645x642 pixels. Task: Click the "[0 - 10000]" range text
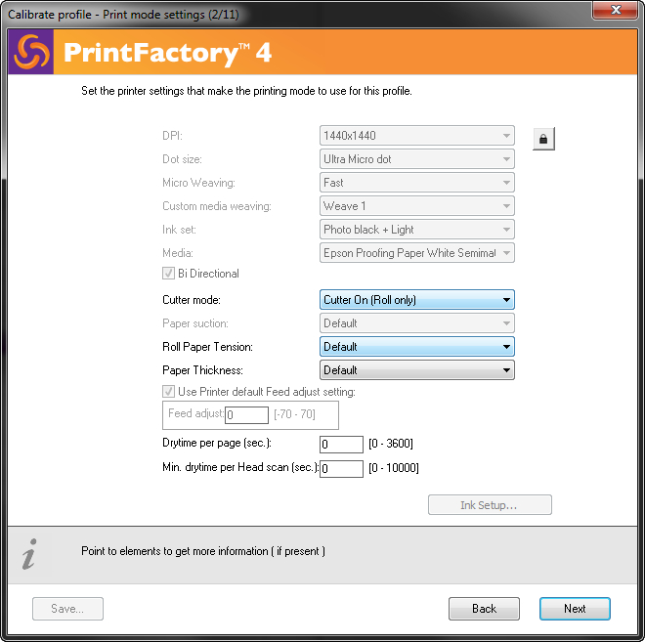click(394, 468)
